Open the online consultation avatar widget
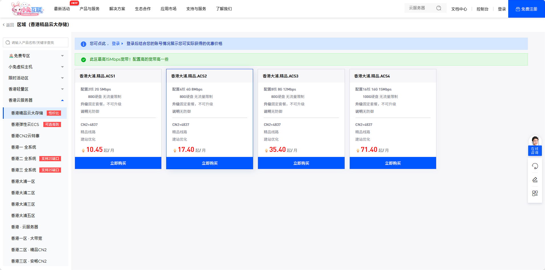 click(x=535, y=146)
